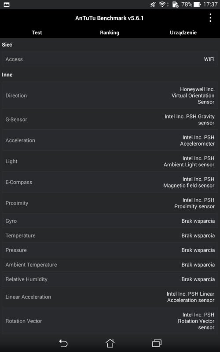
Task: Open recent apps overview icon
Action: (157, 343)
